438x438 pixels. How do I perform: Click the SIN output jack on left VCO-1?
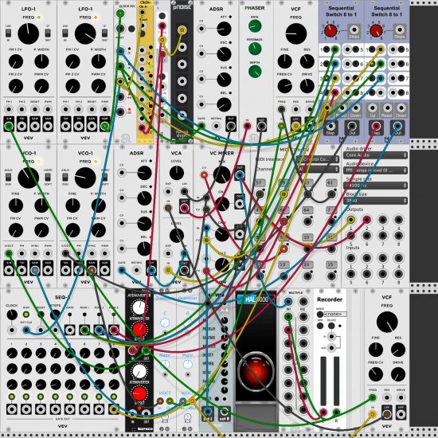tap(9, 271)
